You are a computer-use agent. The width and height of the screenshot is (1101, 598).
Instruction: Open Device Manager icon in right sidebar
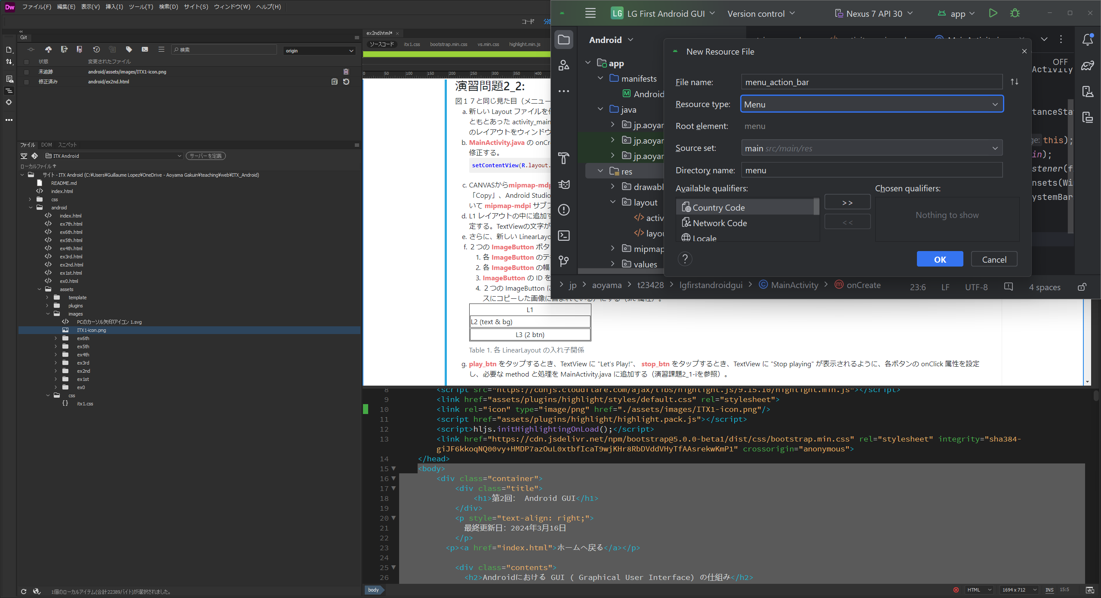click(x=1088, y=91)
